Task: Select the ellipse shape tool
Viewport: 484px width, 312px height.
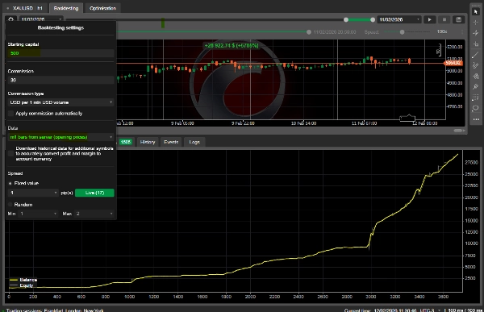Action: pos(476,108)
